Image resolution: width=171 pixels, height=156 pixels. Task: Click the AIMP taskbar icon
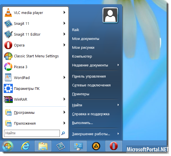tap(96, 146)
